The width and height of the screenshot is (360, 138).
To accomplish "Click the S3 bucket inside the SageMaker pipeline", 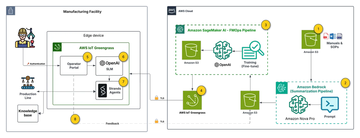I will [x=192, y=50].
